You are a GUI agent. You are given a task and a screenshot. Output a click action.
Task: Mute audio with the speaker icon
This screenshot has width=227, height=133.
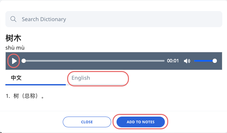187,61
